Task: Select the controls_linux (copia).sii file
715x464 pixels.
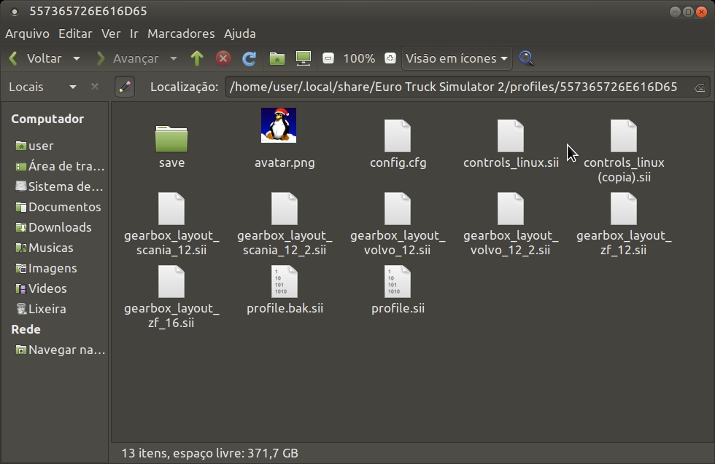Action: [x=624, y=152]
